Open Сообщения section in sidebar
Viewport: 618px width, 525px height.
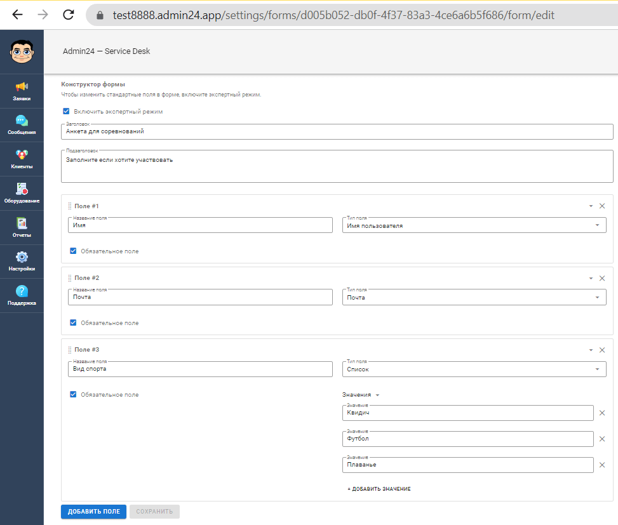pyautogui.click(x=22, y=125)
